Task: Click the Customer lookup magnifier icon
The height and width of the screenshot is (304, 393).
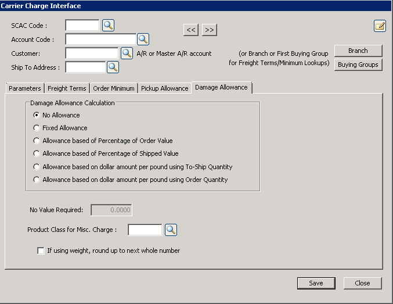Action: 127,53
